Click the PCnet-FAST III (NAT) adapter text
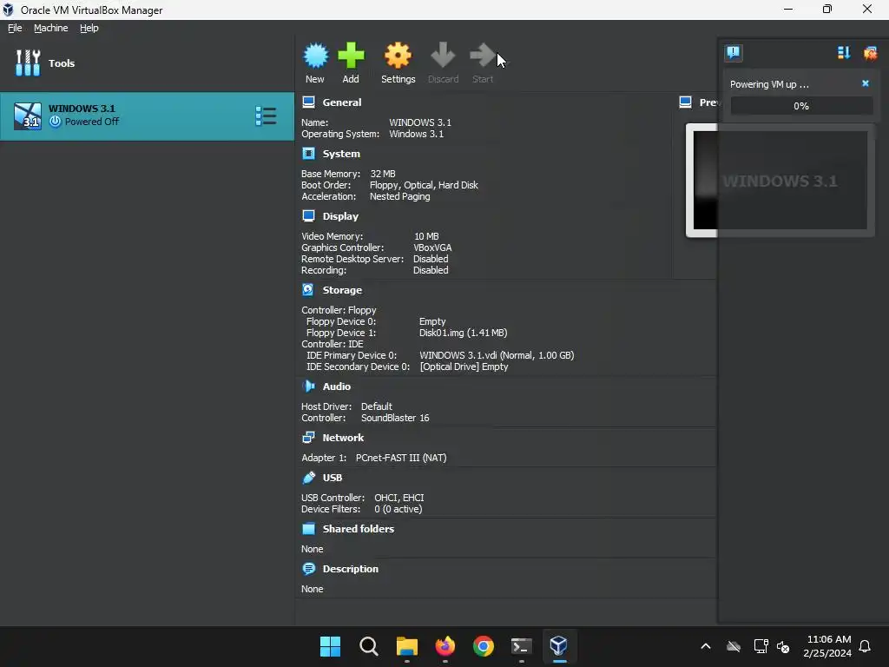This screenshot has width=889, height=667. (x=401, y=458)
